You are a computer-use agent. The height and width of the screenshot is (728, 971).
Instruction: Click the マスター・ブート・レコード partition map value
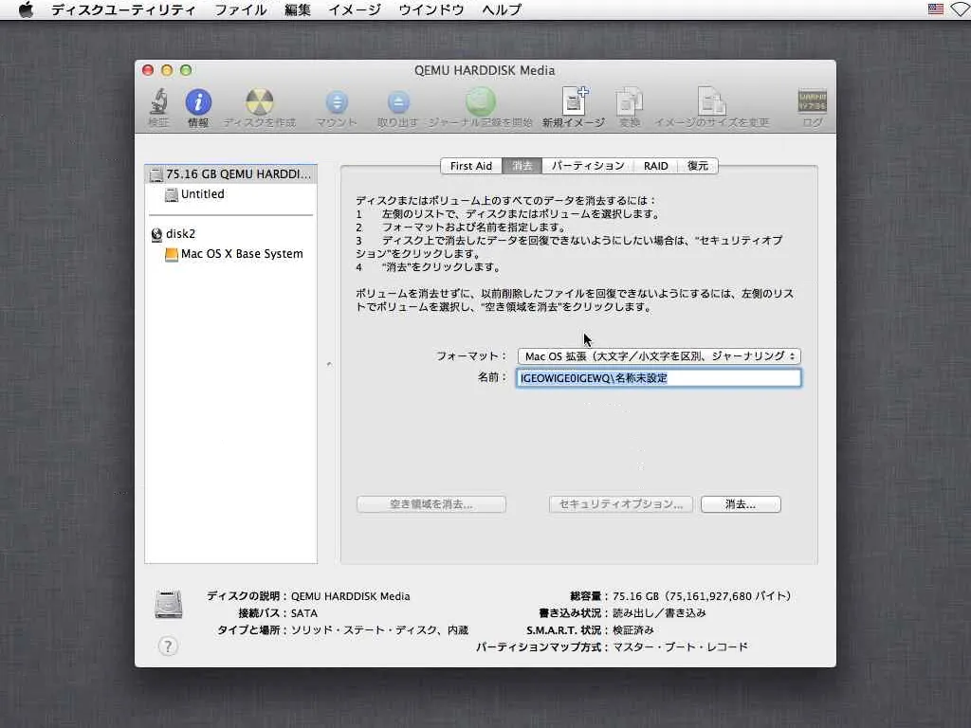680,646
